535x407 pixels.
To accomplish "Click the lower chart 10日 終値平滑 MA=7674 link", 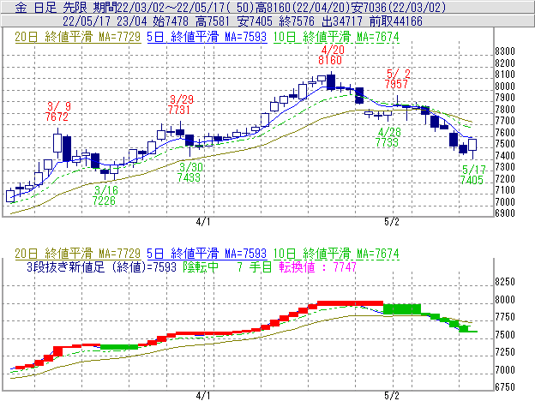I will tap(336, 254).
